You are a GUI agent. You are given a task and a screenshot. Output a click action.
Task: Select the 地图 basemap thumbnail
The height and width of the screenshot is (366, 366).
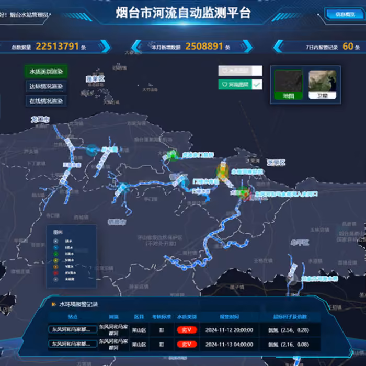[x=289, y=85]
